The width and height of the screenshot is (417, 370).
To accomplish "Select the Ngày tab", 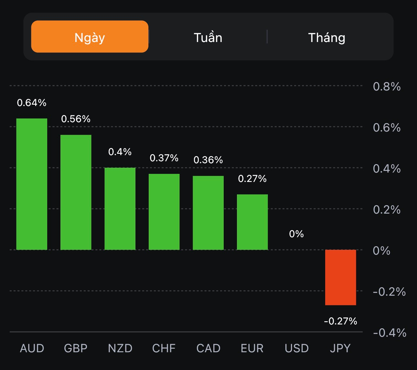I will click(90, 37).
